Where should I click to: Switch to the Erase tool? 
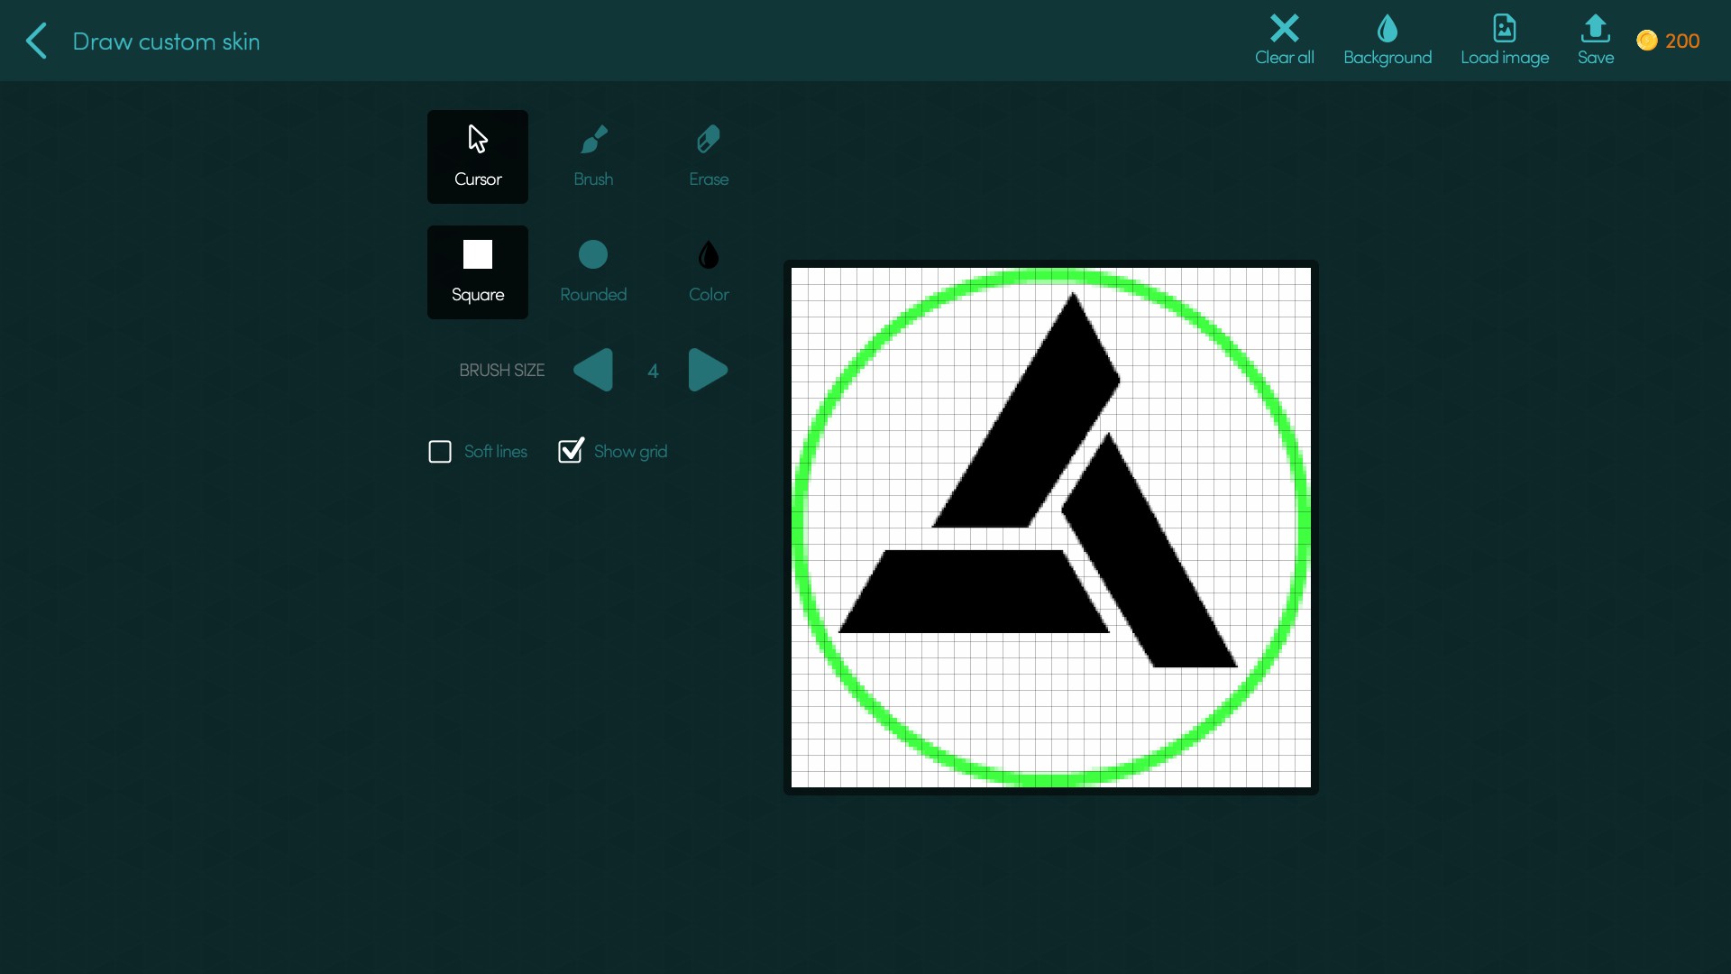click(x=709, y=157)
